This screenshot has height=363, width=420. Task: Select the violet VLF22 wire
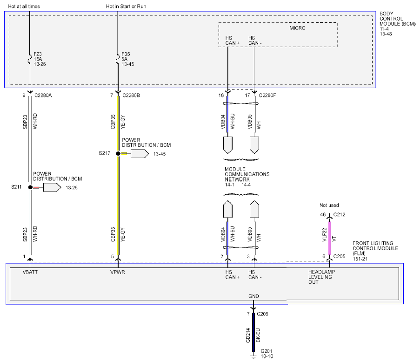pos(329,238)
